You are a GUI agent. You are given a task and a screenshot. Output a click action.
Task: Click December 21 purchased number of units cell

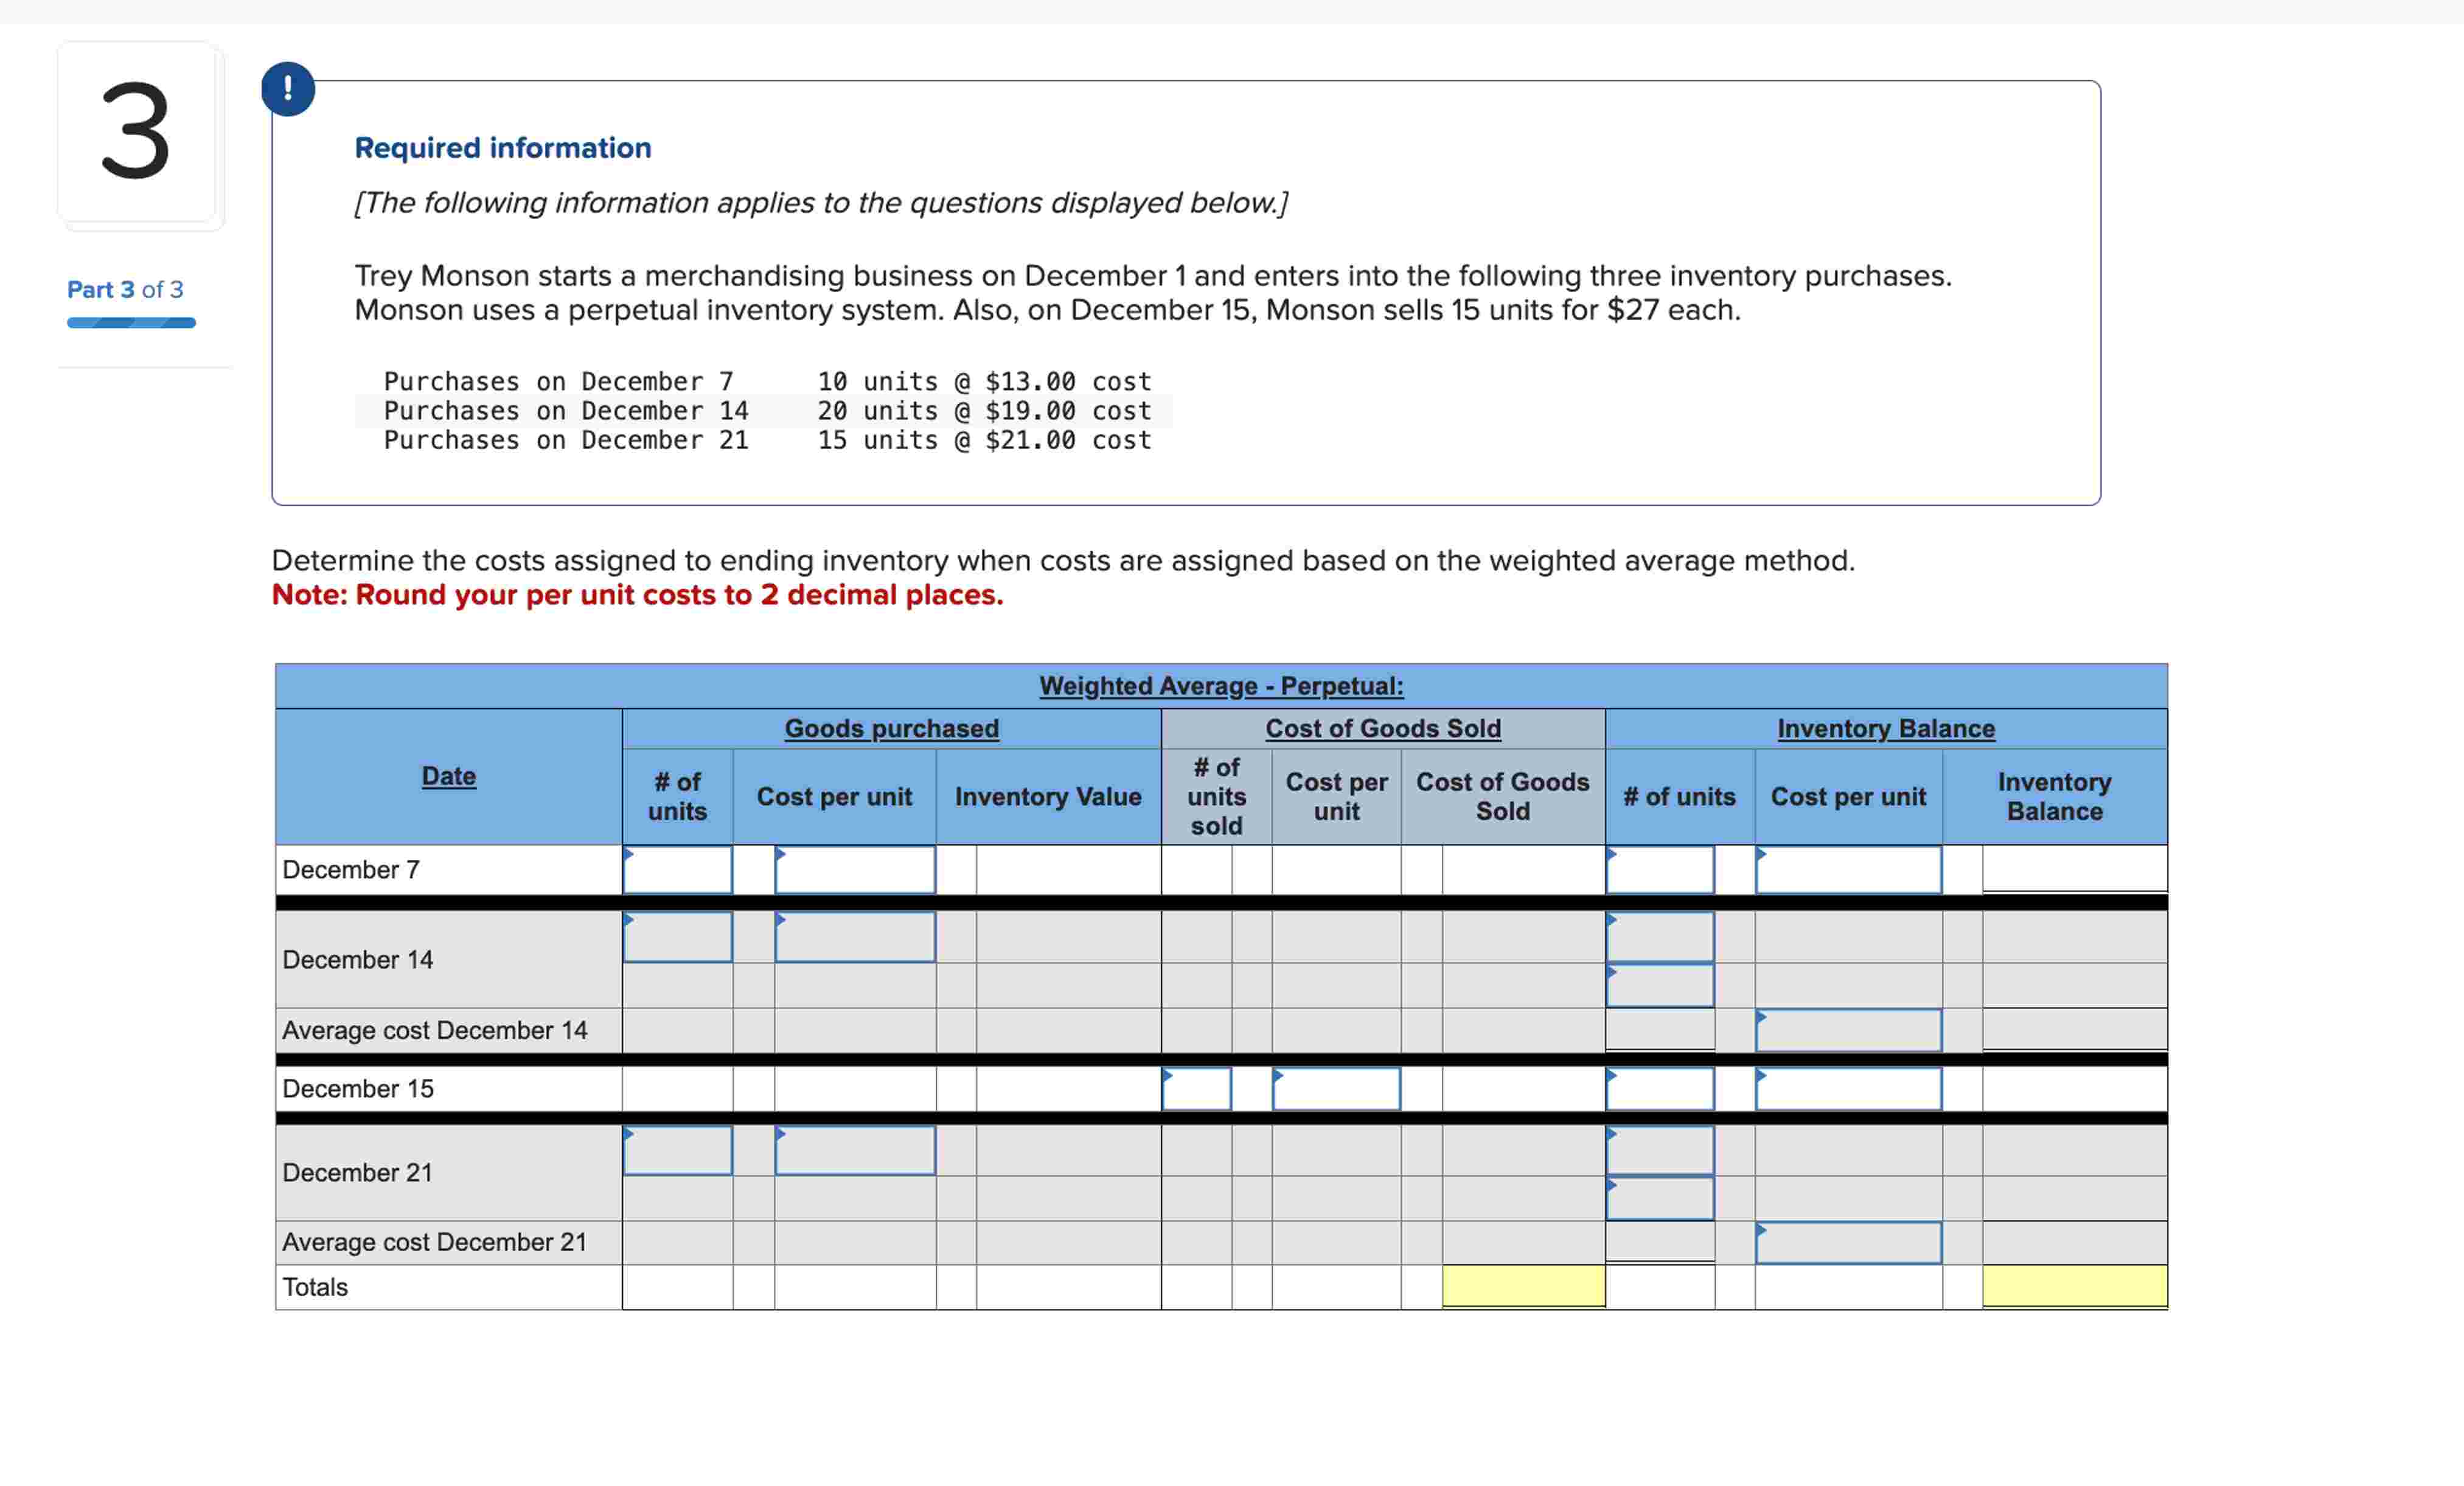tap(677, 1150)
